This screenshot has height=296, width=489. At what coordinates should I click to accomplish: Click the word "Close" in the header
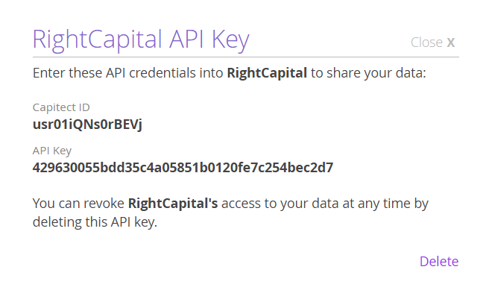[x=426, y=42]
